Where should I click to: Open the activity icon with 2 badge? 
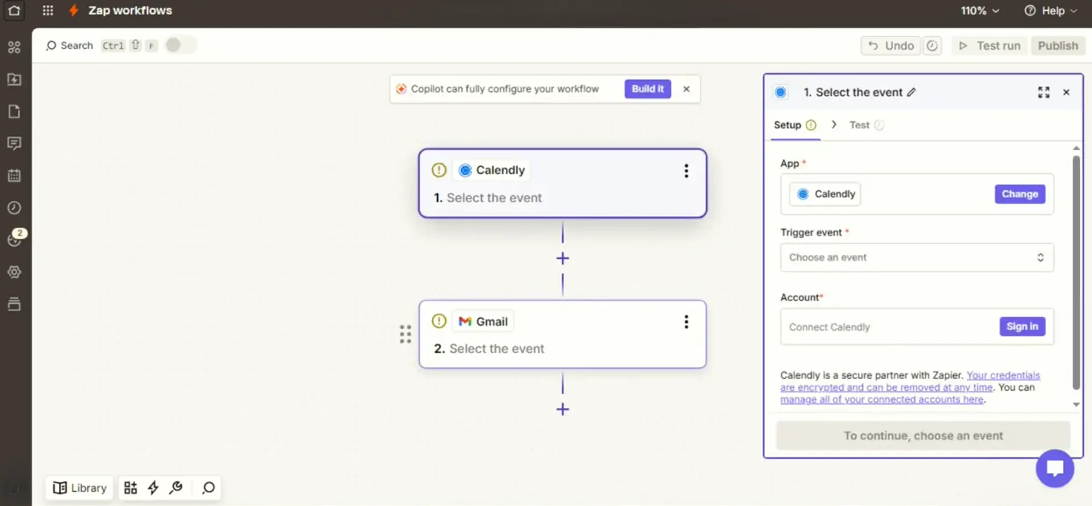15,238
